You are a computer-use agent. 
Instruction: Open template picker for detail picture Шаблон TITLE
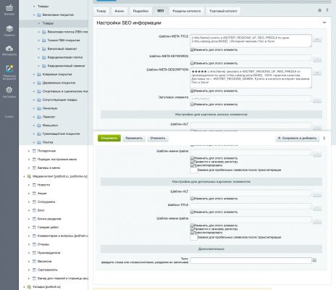pos(317,208)
